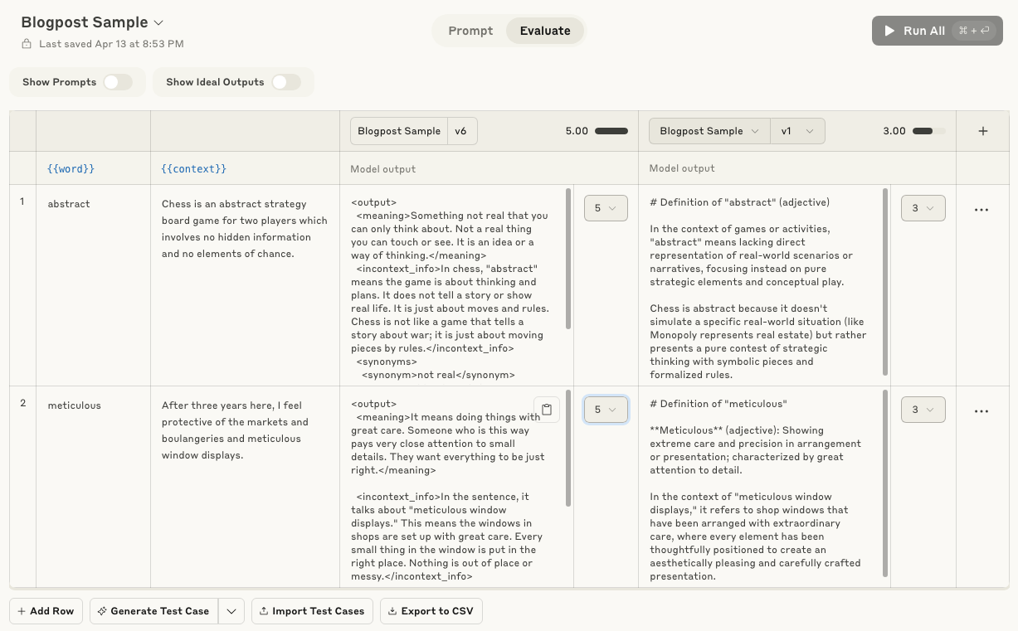
Task: Expand the arrow next to Generate Test Case
Action: [231, 611]
